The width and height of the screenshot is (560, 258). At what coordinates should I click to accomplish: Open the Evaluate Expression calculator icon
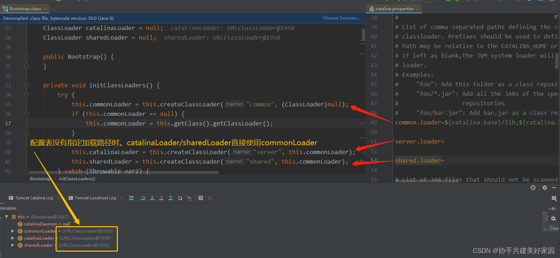click(201, 198)
